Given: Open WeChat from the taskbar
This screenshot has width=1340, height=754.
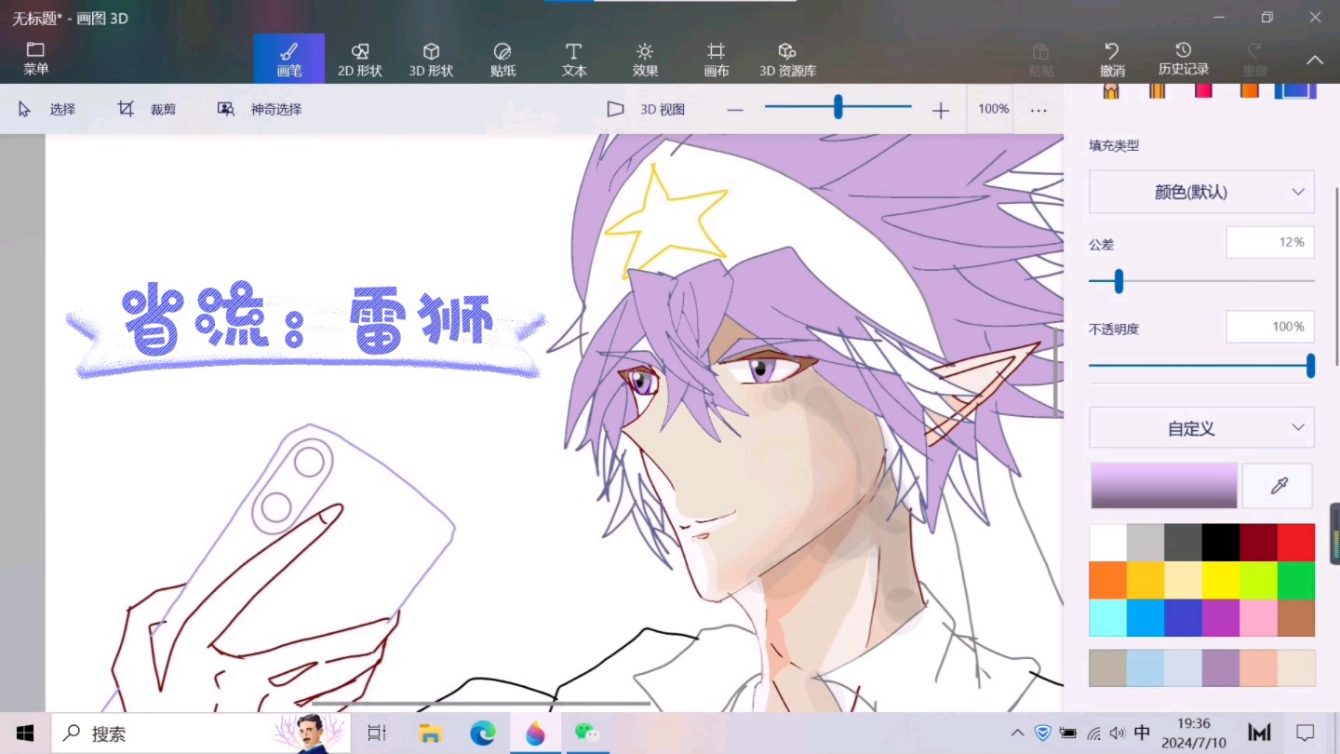Looking at the screenshot, I should (587, 734).
